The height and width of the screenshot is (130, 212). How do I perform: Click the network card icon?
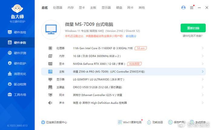(x=50, y=95)
